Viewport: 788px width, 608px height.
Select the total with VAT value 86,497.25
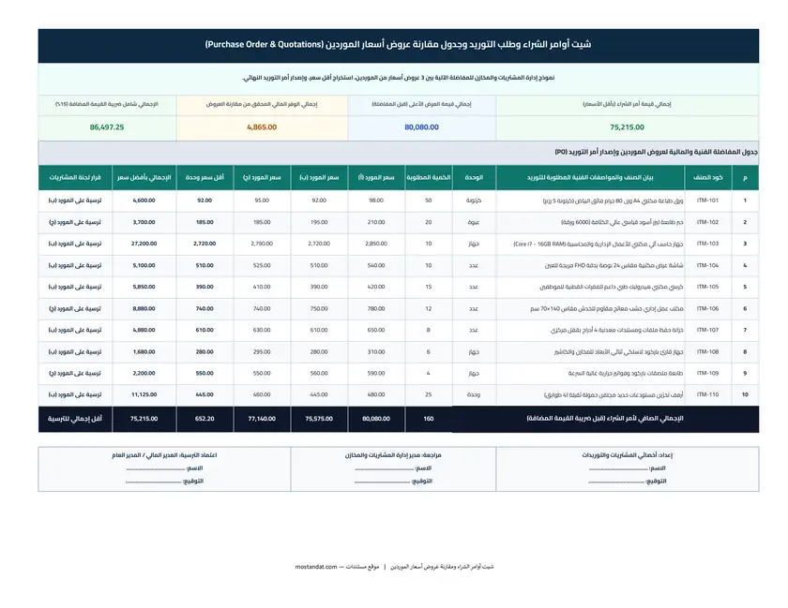click(x=107, y=127)
